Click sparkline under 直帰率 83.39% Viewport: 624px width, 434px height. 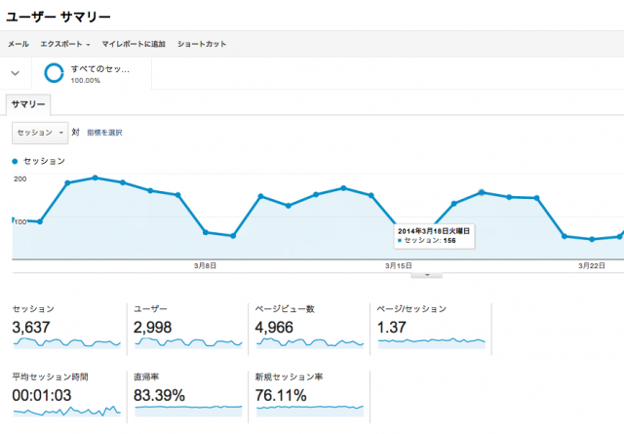click(188, 411)
